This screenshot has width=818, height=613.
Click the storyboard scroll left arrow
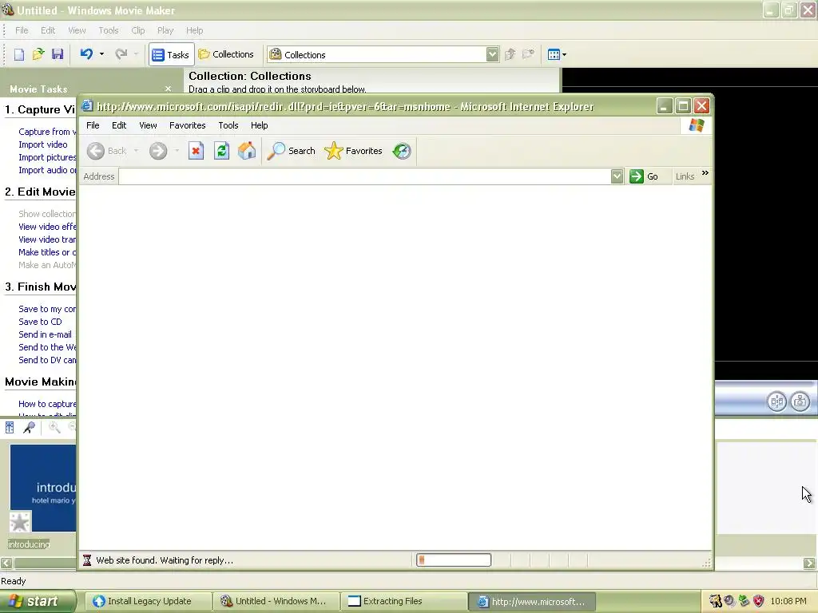[6, 563]
